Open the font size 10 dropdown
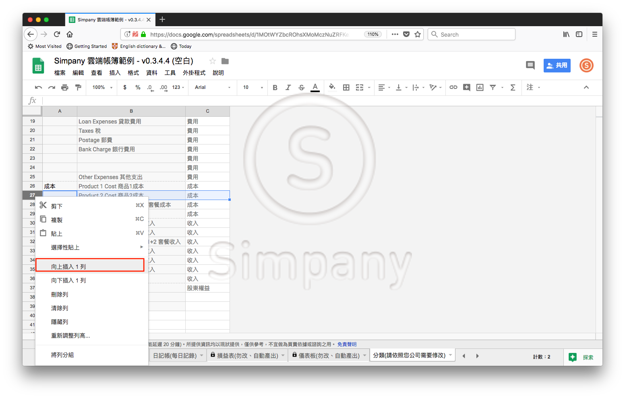Viewport: 625px width, 398px height. tap(252, 87)
